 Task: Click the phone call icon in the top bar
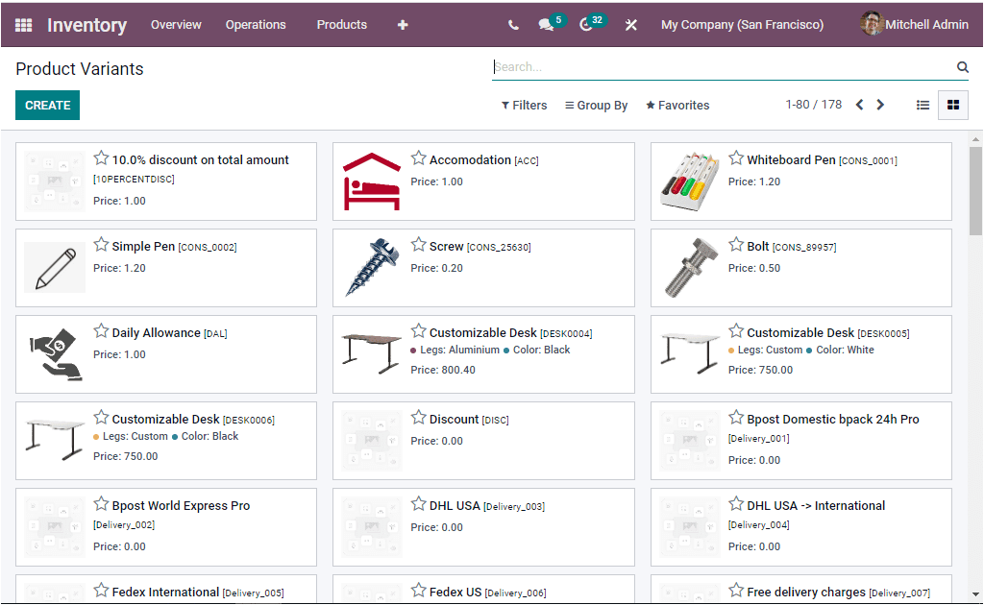(x=513, y=24)
